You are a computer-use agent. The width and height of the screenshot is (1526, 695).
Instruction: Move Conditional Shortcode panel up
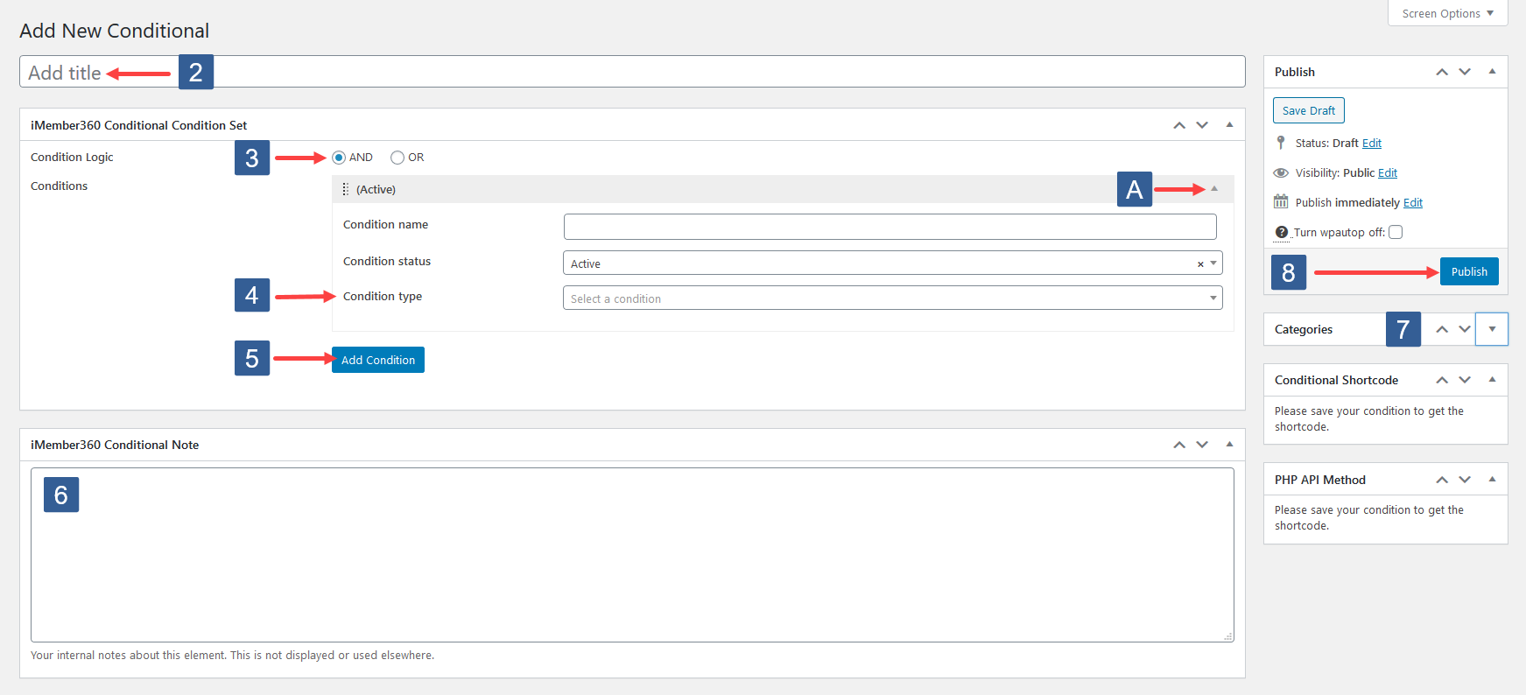tap(1442, 380)
